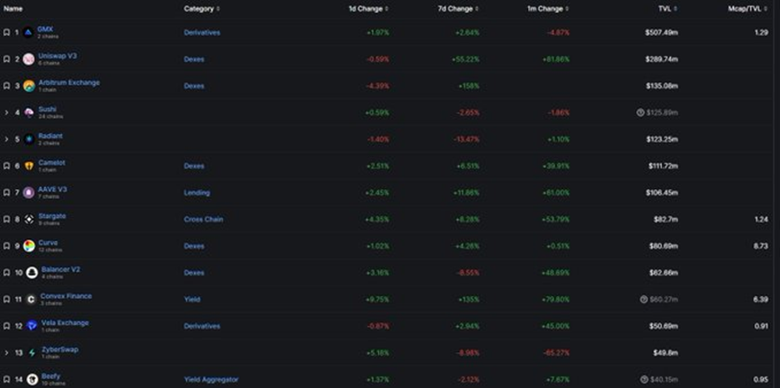The width and height of the screenshot is (780, 388).
Task: Click the Curve logo icon
Action: tap(29, 246)
